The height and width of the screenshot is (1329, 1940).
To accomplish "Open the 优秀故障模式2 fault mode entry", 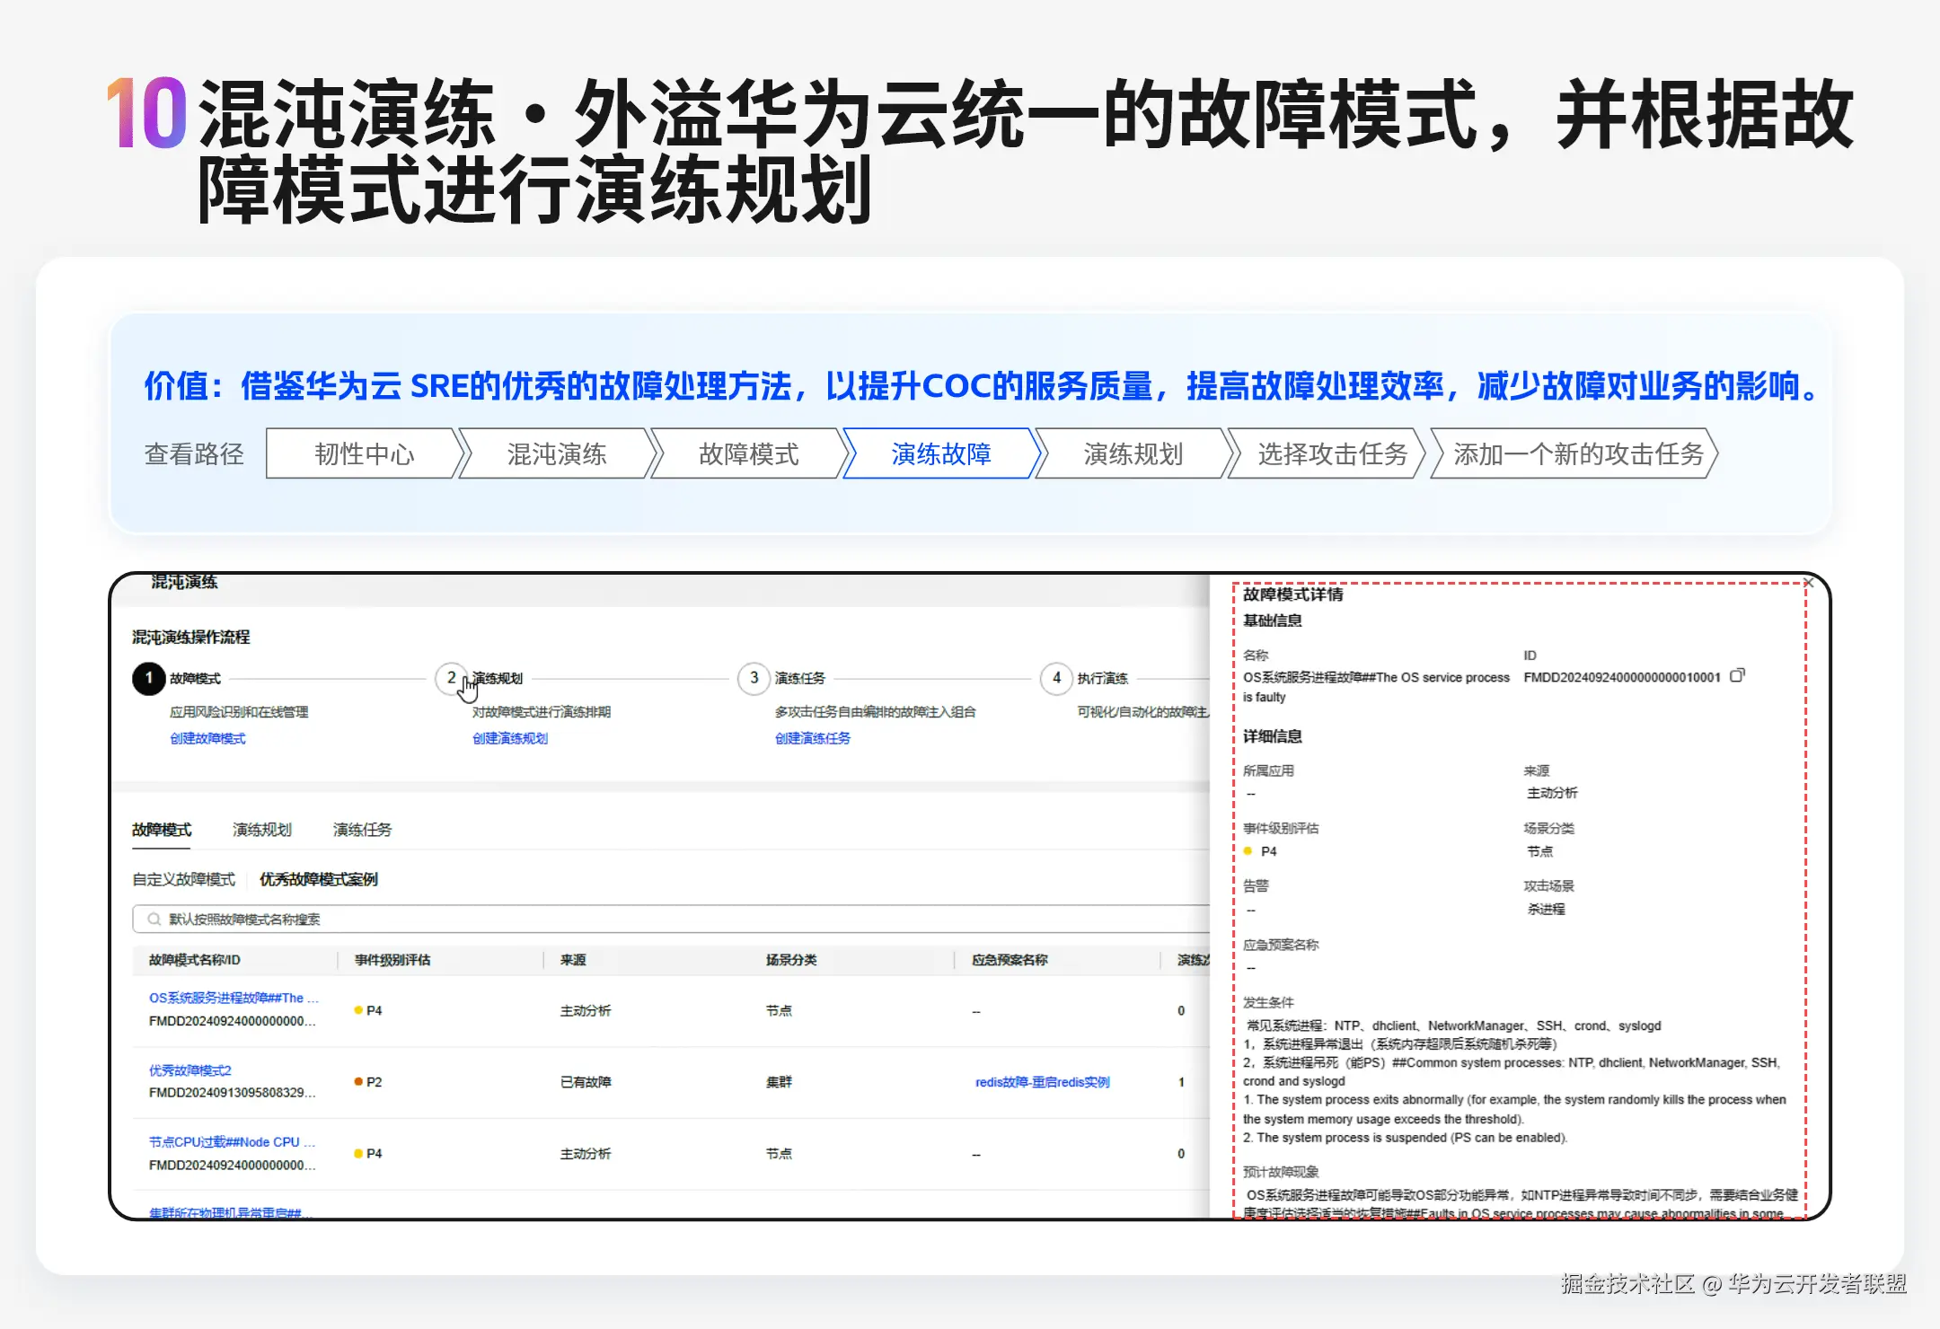I will [190, 1070].
